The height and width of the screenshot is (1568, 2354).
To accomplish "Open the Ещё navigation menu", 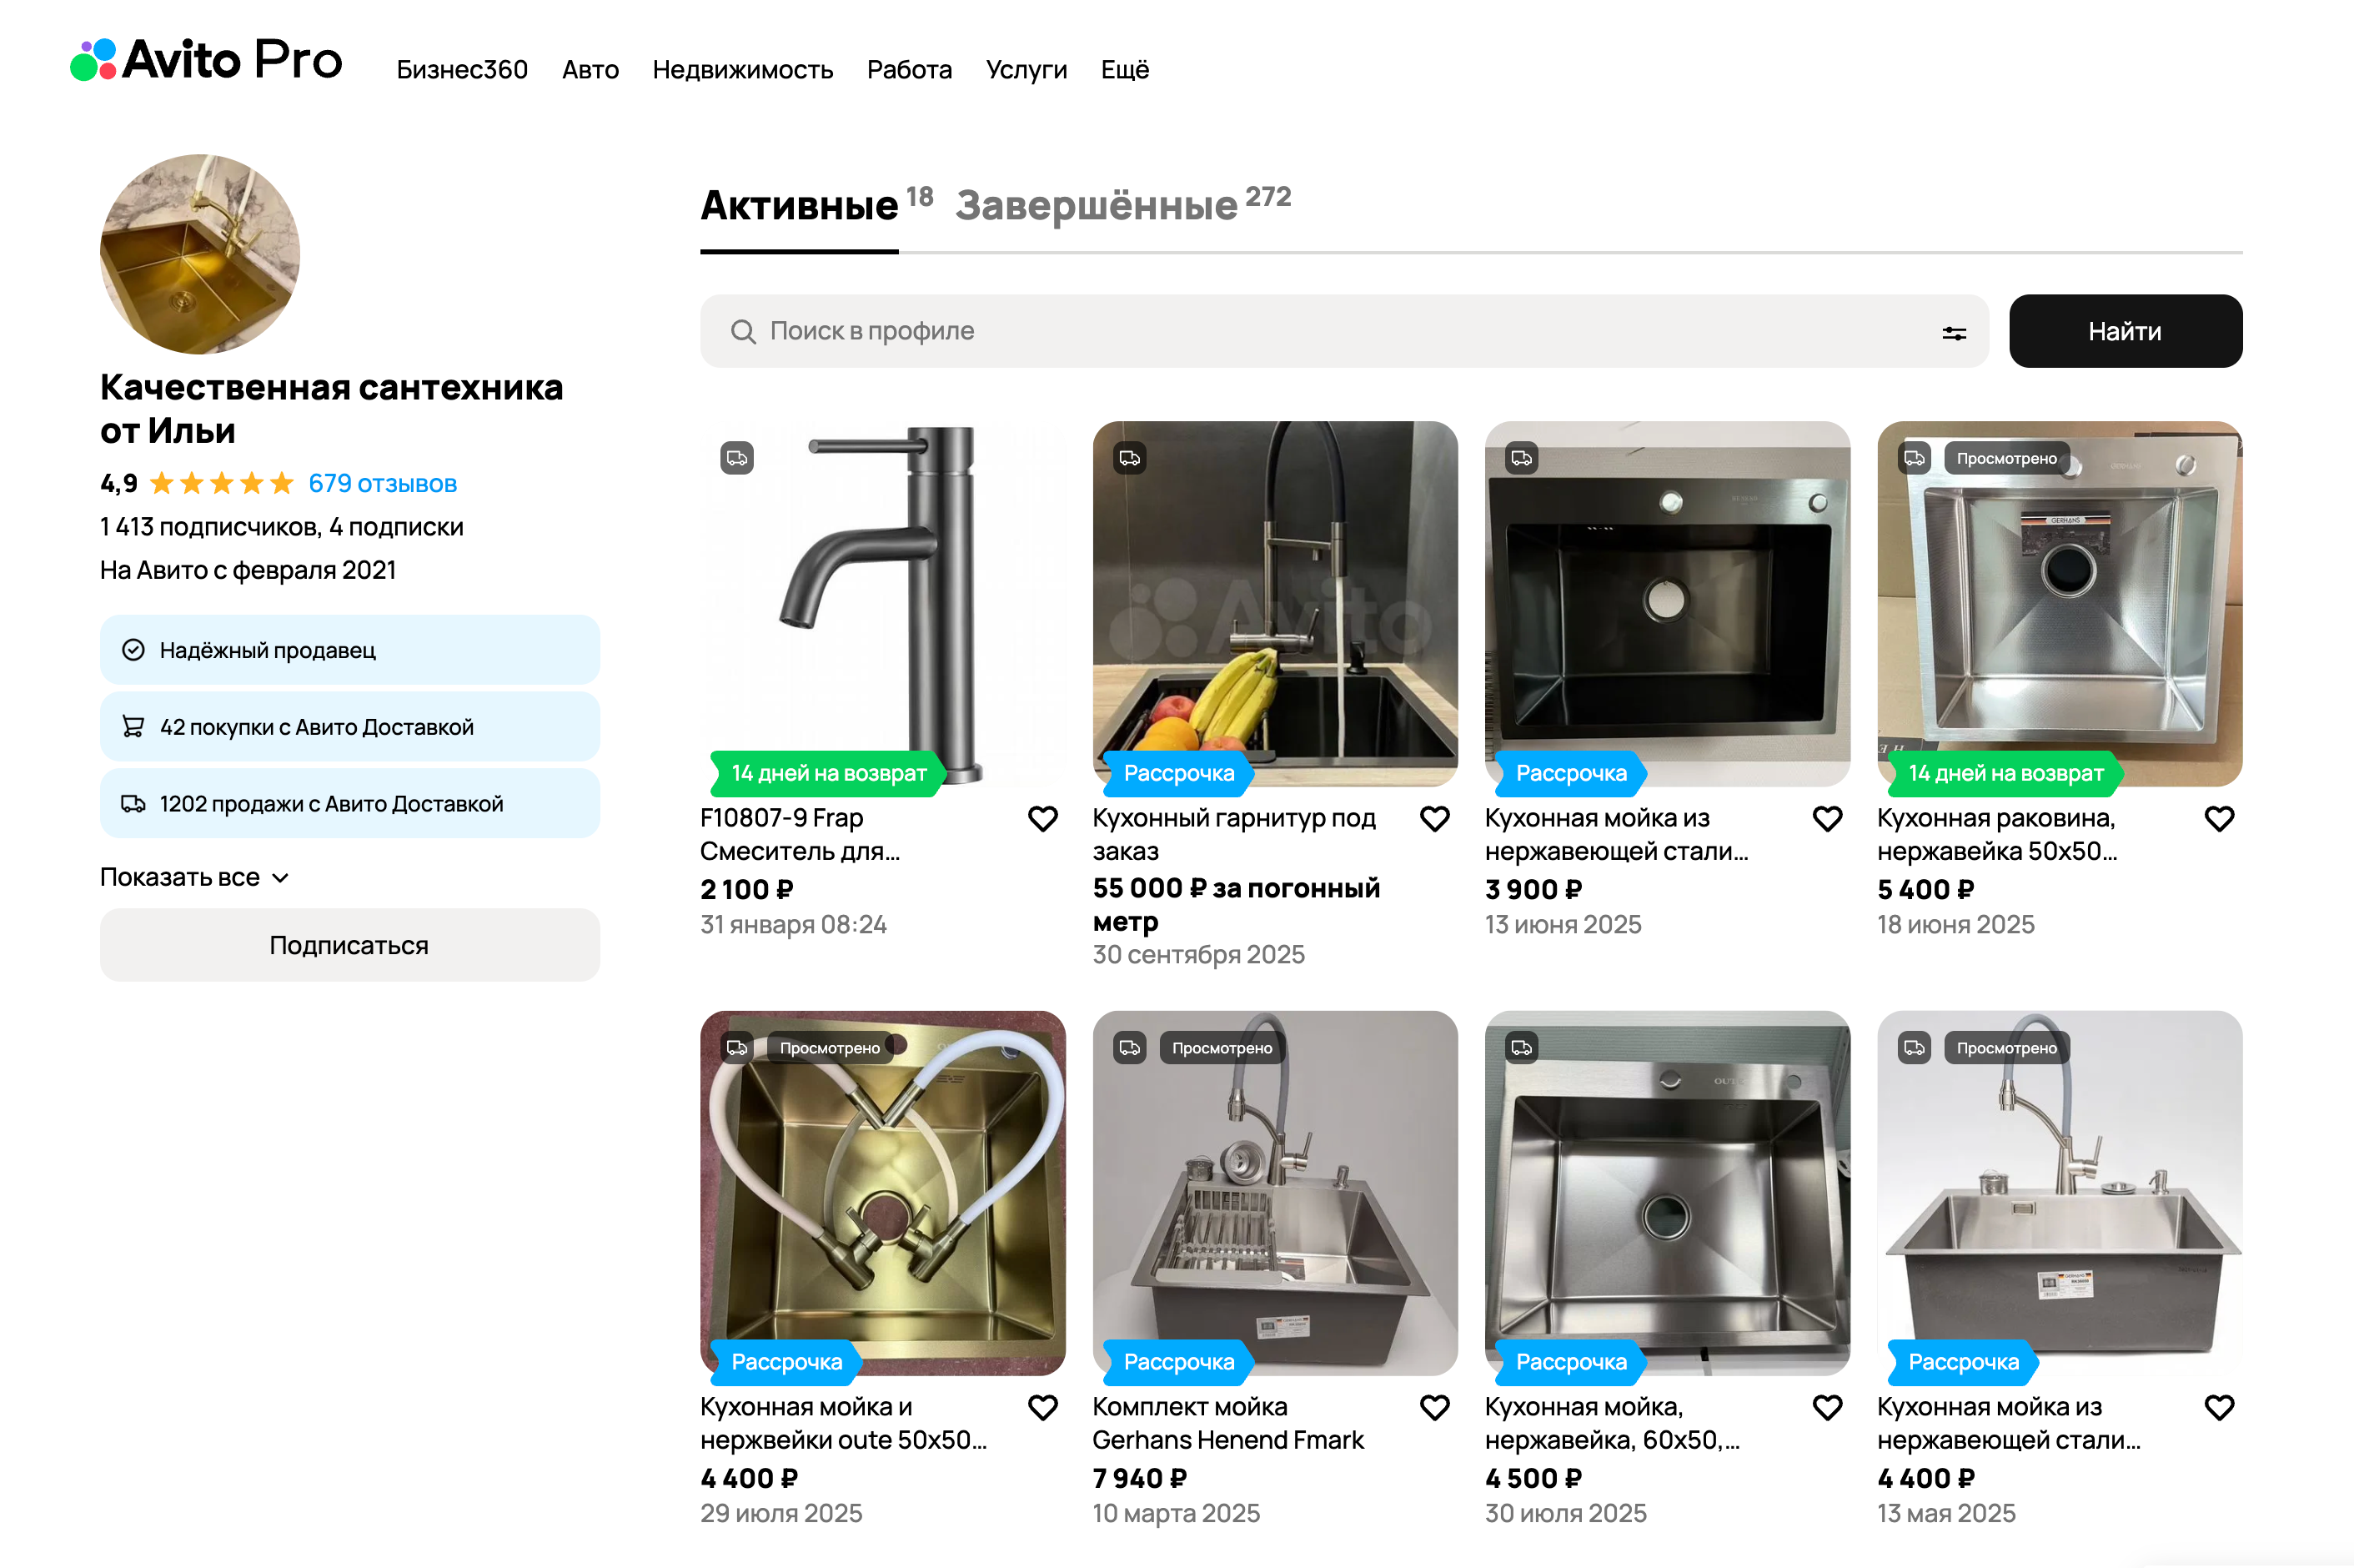I will click(x=1125, y=70).
